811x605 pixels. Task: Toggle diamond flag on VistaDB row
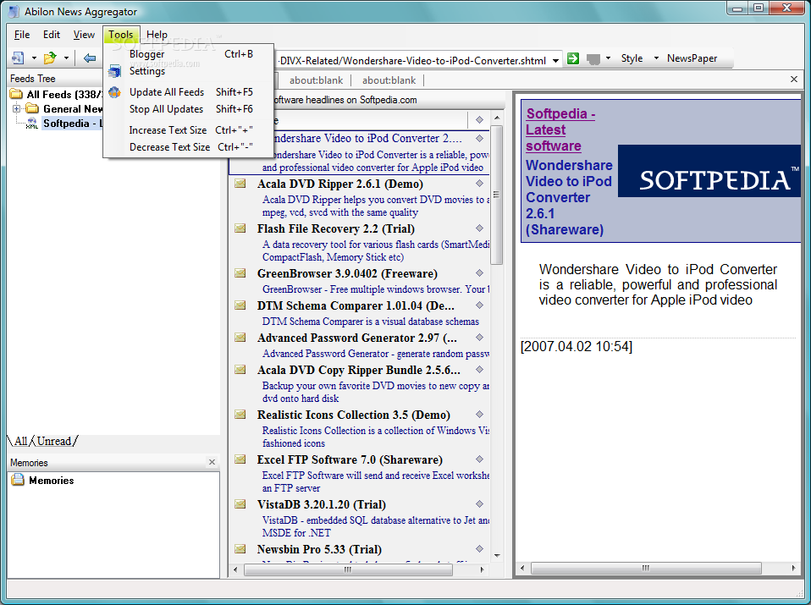point(479,503)
